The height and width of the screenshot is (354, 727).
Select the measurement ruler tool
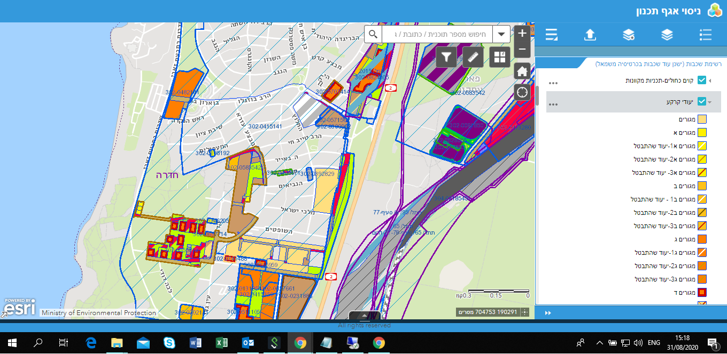(x=473, y=57)
